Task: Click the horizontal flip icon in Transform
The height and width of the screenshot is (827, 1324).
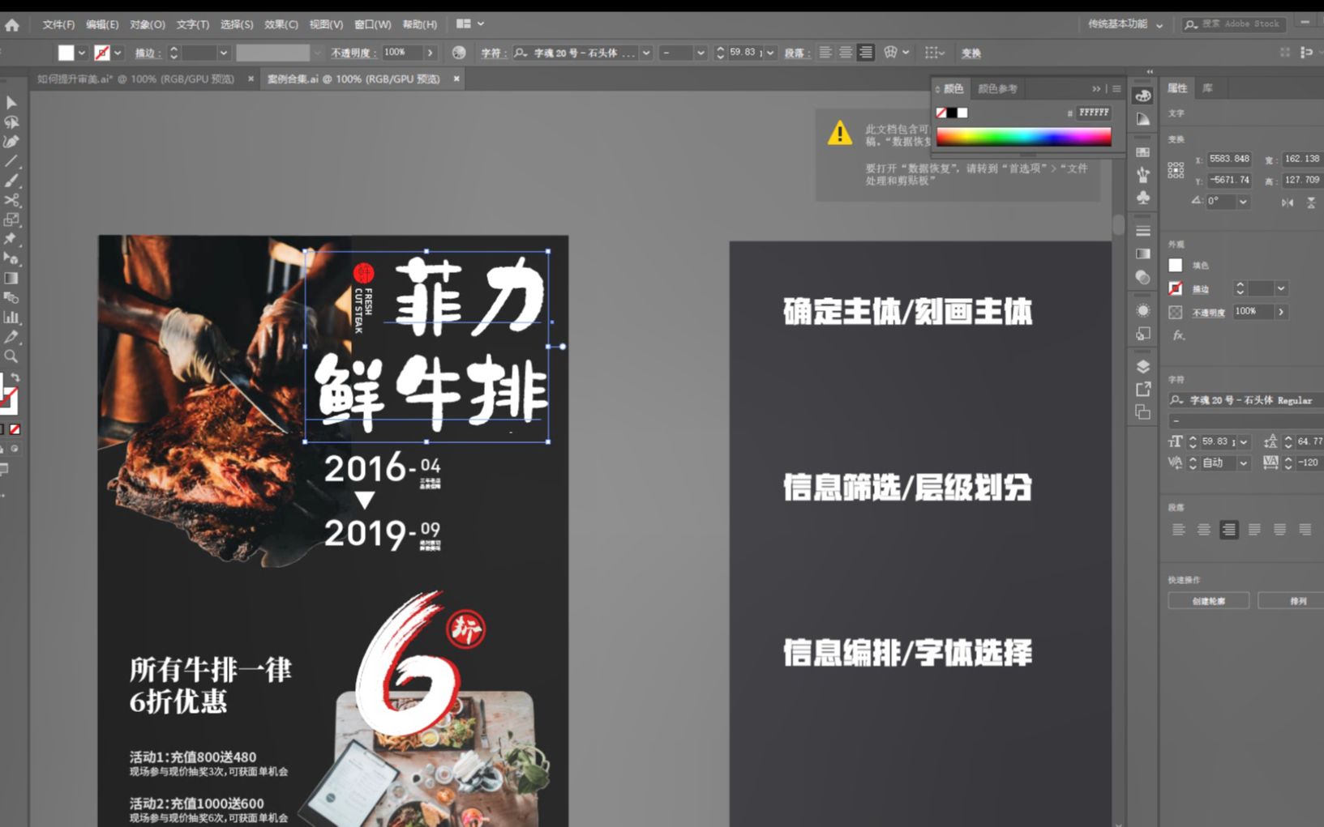Action: (x=1288, y=202)
